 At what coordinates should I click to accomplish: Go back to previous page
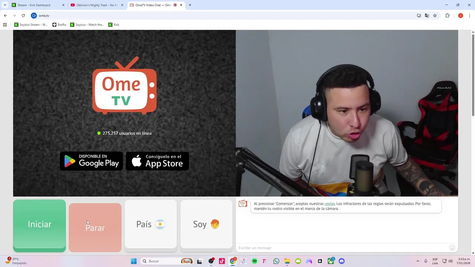(5, 16)
